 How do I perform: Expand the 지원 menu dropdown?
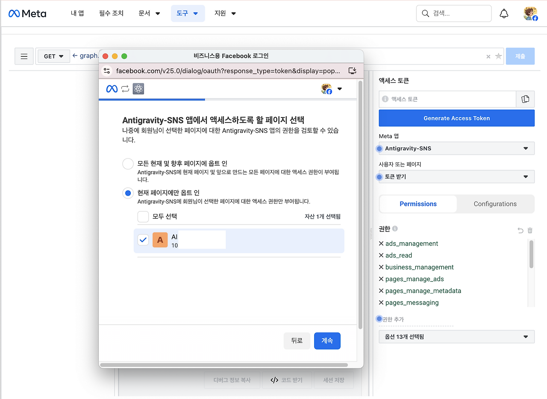coord(225,14)
